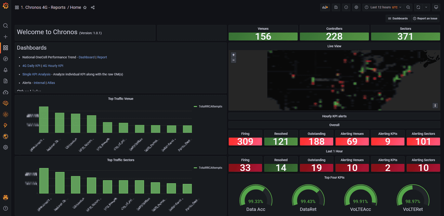Open the Explore compass icon
This screenshot has height=216, width=444.
point(5,59)
